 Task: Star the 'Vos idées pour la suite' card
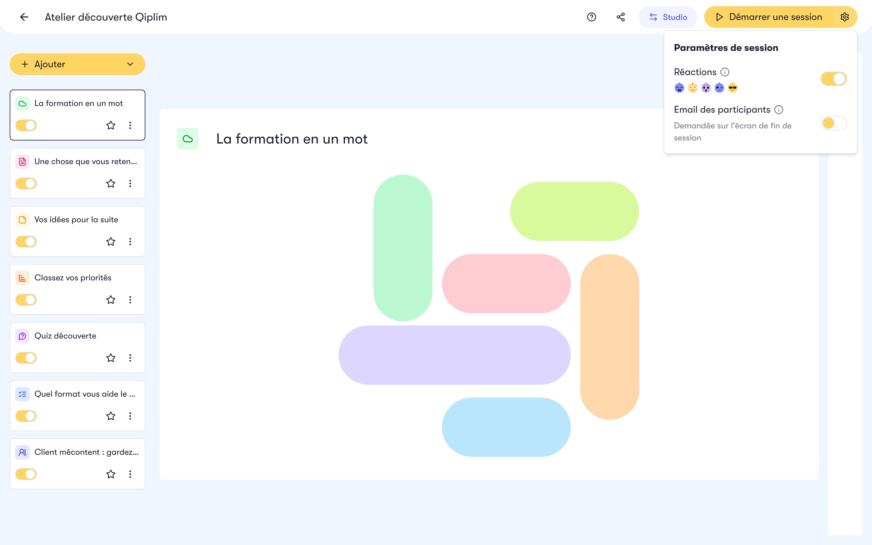pos(111,242)
